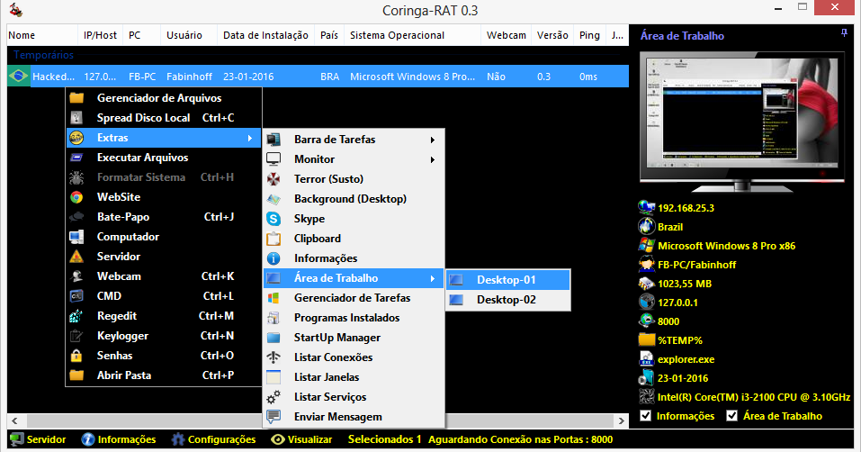
Task: Click the Computador monitor icon
Action: click(x=76, y=237)
